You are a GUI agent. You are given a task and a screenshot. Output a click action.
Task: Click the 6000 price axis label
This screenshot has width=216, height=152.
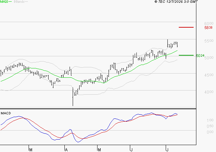pos(209,23)
